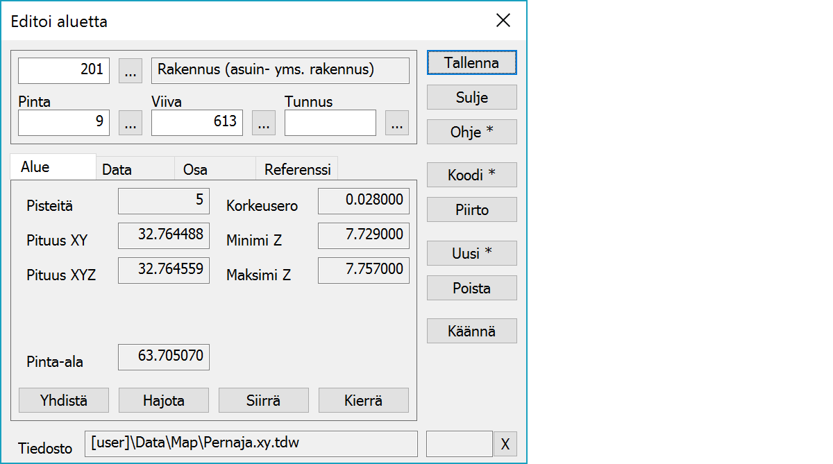Click the Siirrä button
The width and height of the screenshot is (833, 464).
263,400
